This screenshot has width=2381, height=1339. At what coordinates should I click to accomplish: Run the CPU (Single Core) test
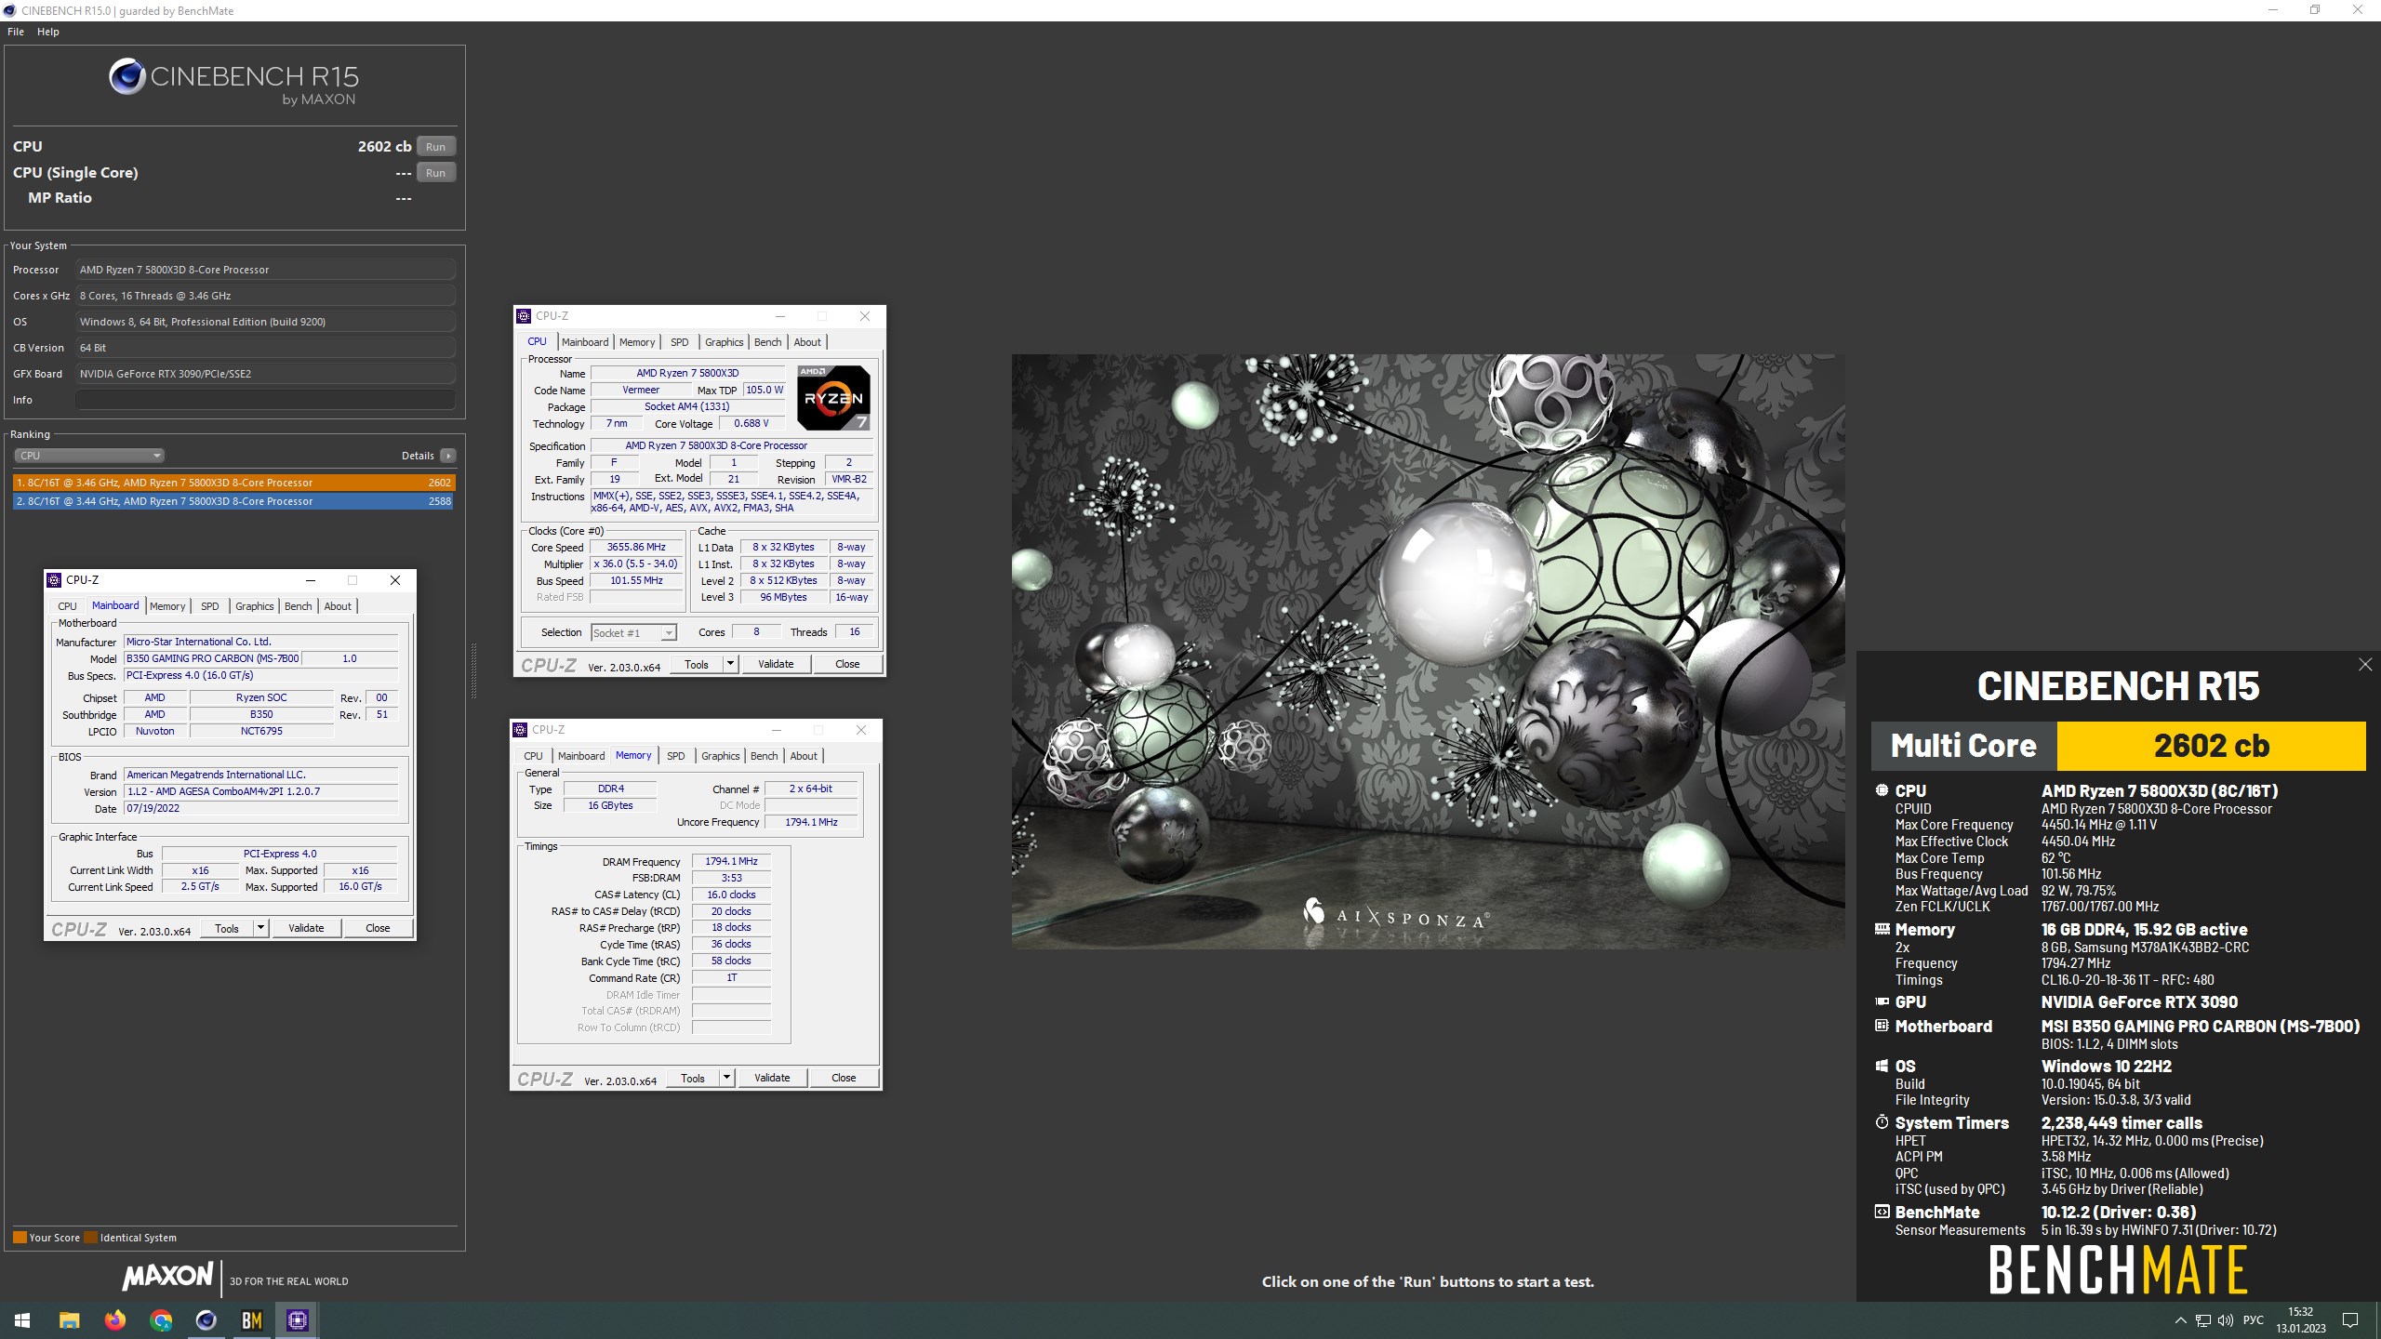point(435,173)
